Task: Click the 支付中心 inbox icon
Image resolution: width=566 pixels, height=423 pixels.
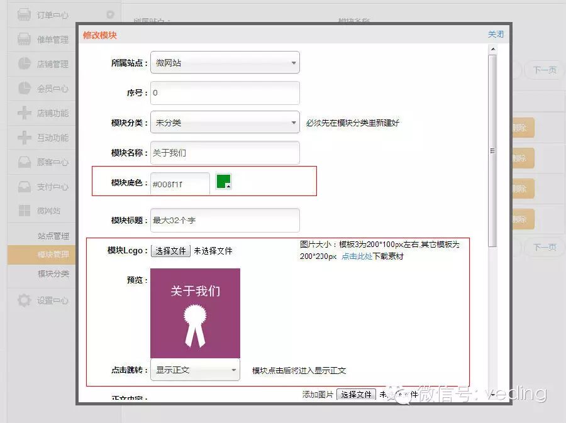Action: (24, 187)
